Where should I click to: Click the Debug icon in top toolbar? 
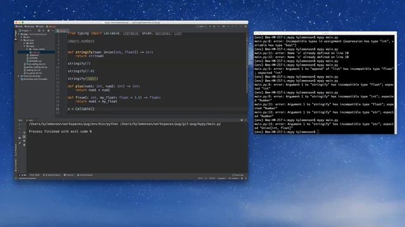(214, 26)
